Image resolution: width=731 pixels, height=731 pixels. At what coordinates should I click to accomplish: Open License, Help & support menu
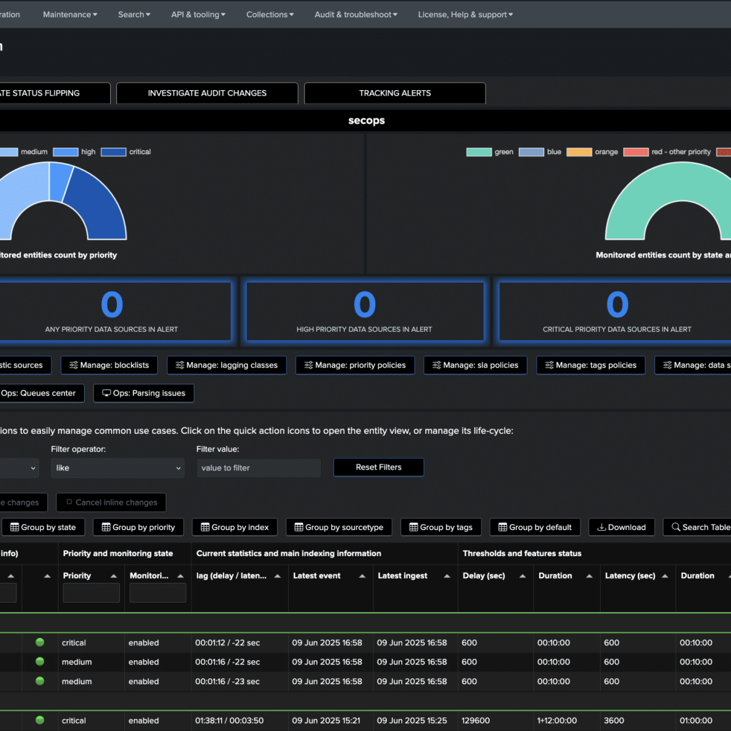(465, 15)
